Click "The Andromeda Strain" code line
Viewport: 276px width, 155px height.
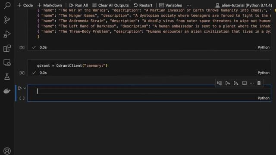(154, 21)
